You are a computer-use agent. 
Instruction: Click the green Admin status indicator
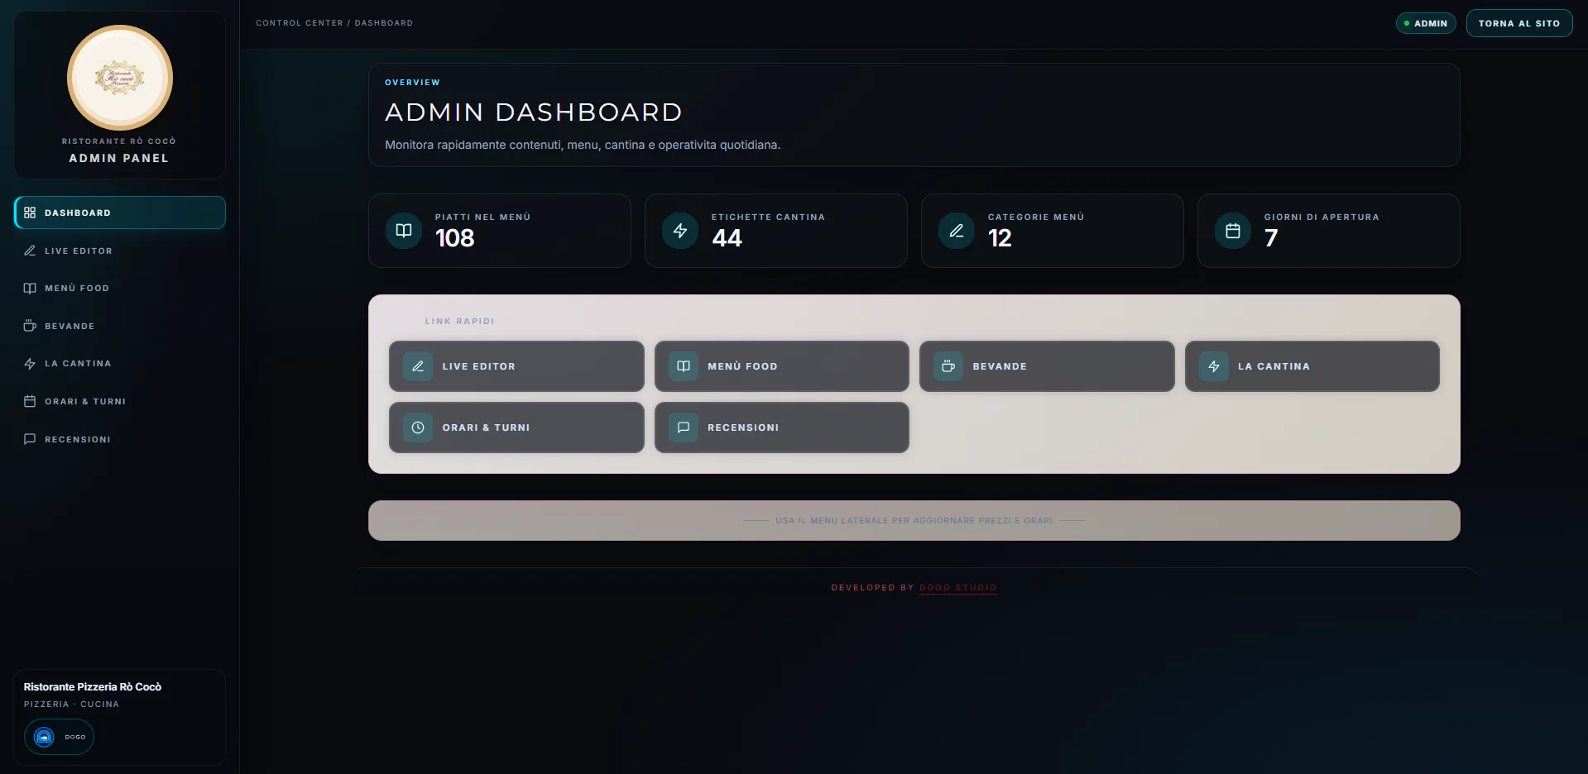[x=1406, y=23]
